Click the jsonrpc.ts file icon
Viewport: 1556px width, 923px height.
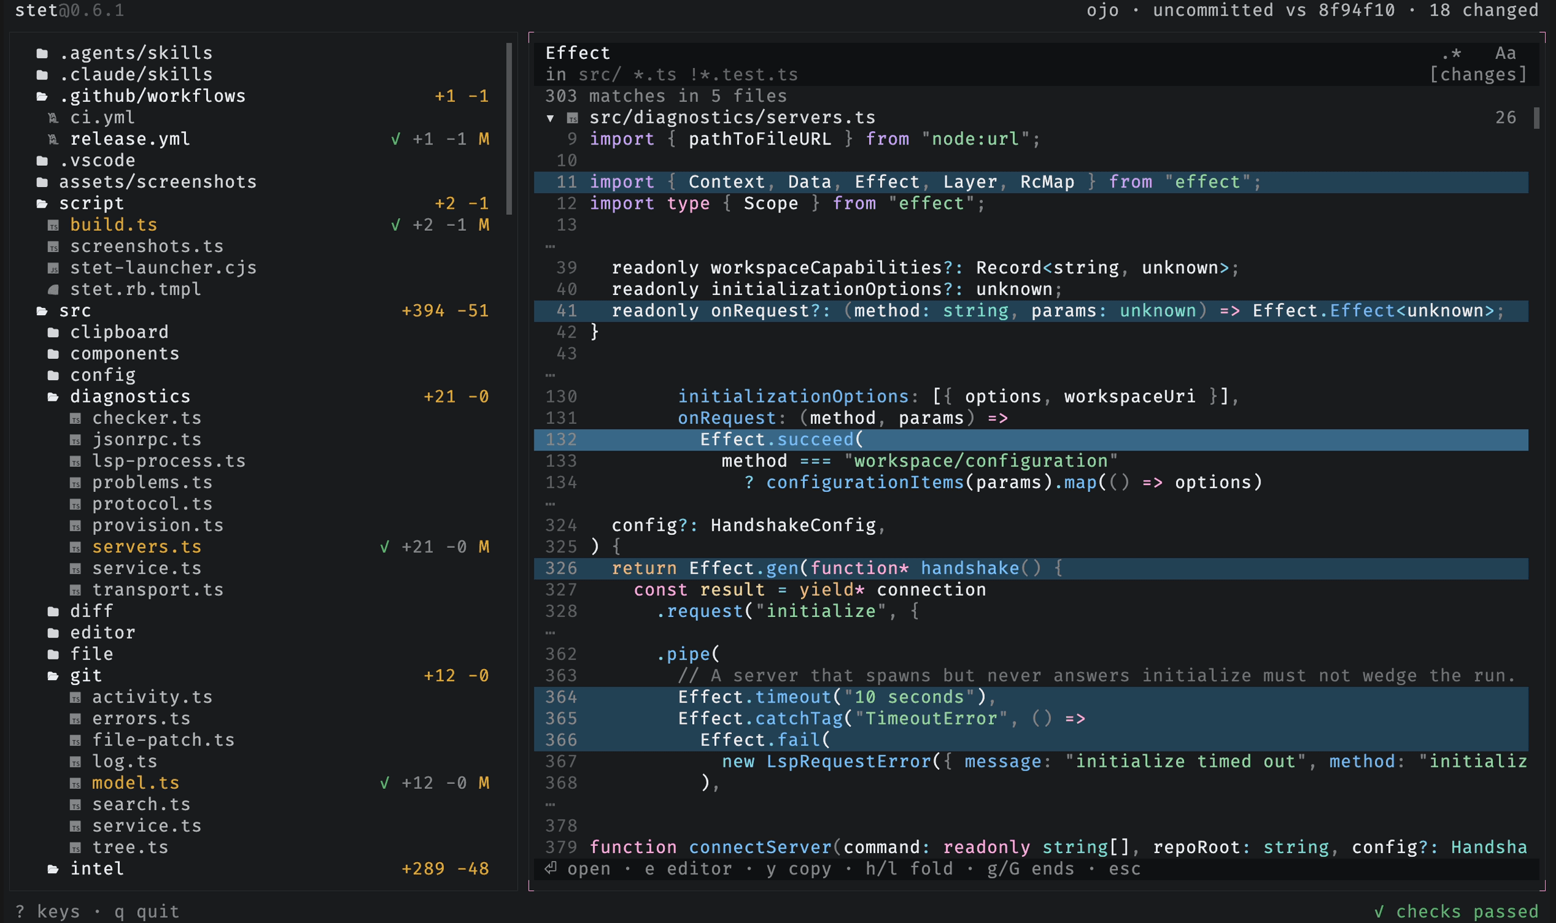tap(75, 440)
